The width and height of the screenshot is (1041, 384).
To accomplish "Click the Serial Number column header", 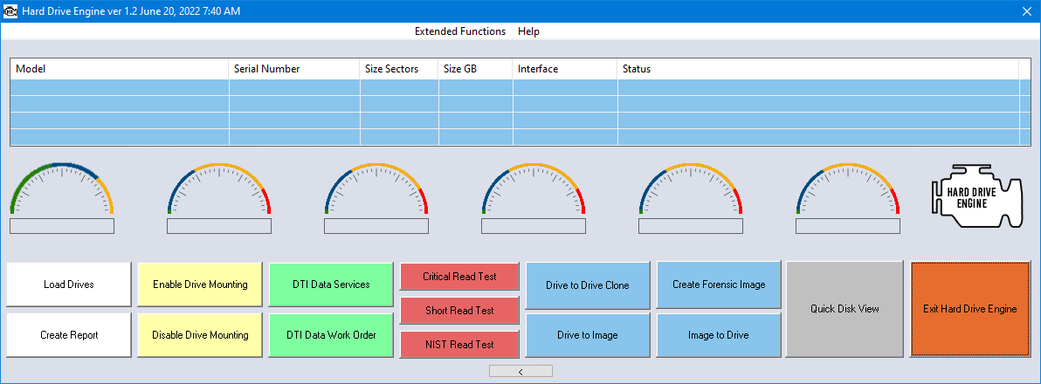I will (x=295, y=69).
